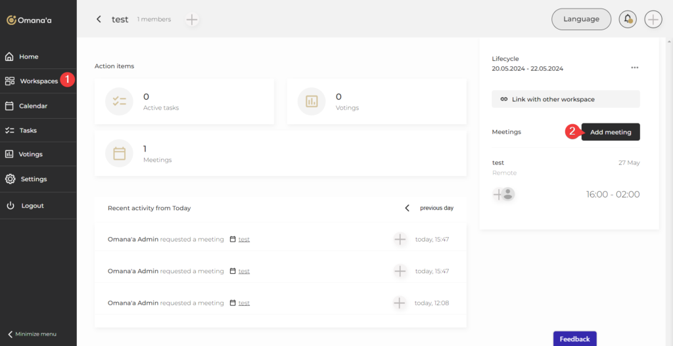
Task: Click the plus icon beside members count
Action: click(192, 20)
